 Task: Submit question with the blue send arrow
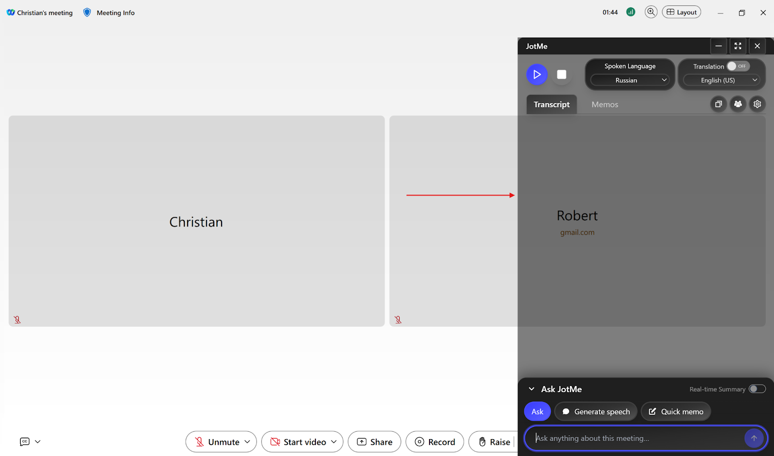pyautogui.click(x=753, y=438)
